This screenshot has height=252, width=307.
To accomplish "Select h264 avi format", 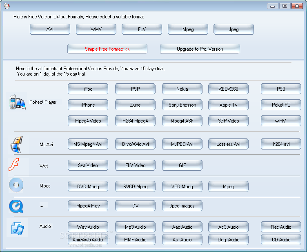I will (x=281, y=144).
